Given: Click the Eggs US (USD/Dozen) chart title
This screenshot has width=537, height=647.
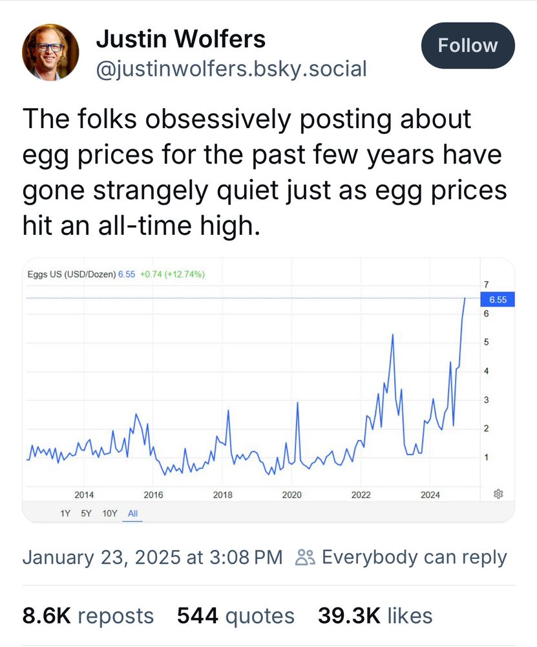Looking at the screenshot, I should (72, 274).
